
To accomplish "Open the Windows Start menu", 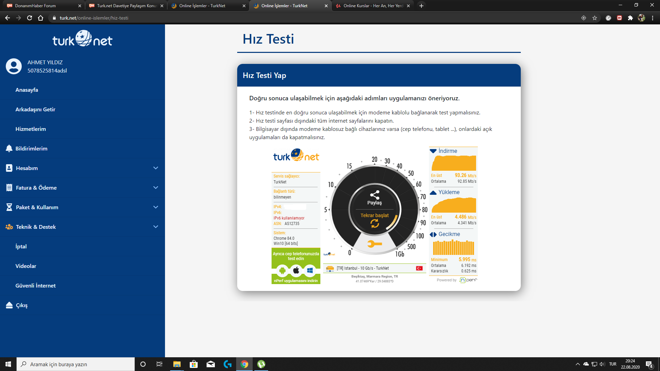I will click(x=8, y=364).
